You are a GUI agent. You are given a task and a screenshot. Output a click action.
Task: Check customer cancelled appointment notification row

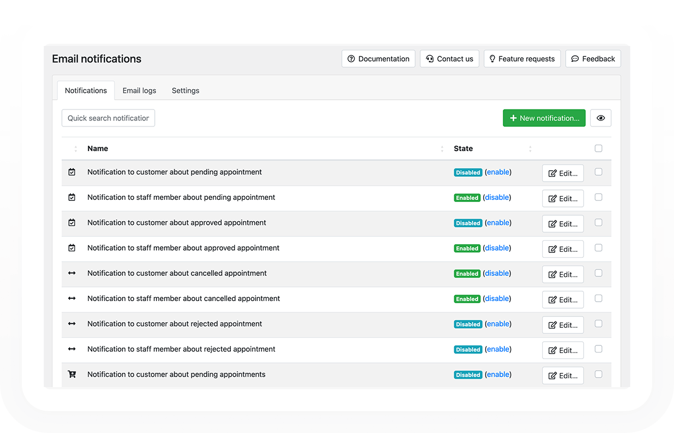pos(599,273)
